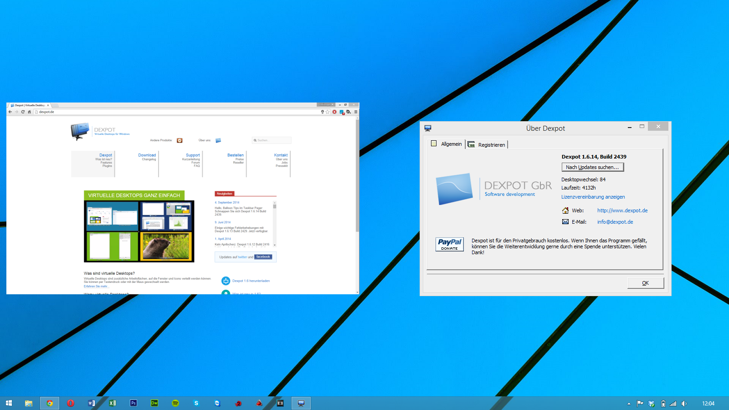
Task: Launch Opera from the taskbar
Action: tap(71, 403)
